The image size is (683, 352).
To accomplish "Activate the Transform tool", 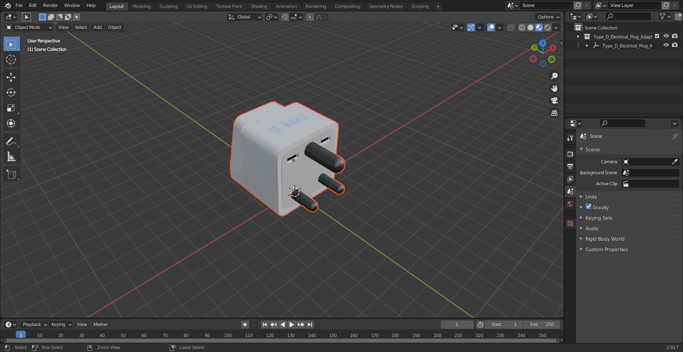I will 11,123.
